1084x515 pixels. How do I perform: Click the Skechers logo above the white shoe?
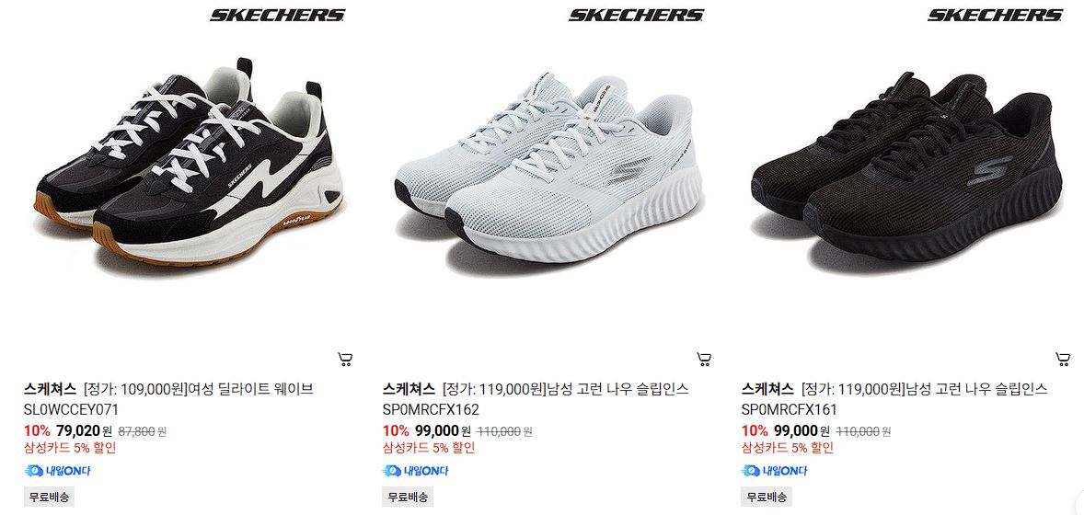636,16
